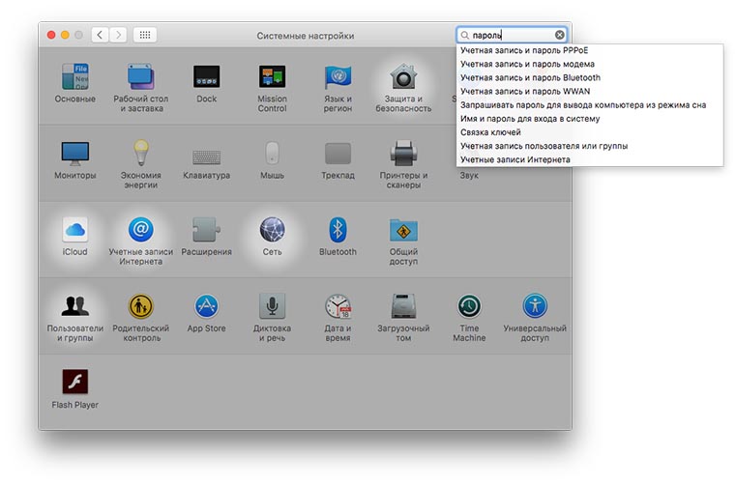Show all preferences grid button
The width and height of the screenshot is (735, 485).
point(145,35)
